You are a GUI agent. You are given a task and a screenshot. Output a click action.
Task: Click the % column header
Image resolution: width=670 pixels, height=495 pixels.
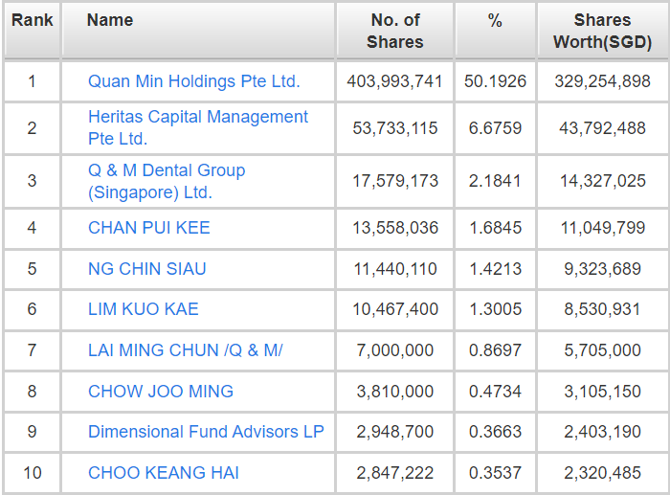pyautogui.click(x=495, y=20)
